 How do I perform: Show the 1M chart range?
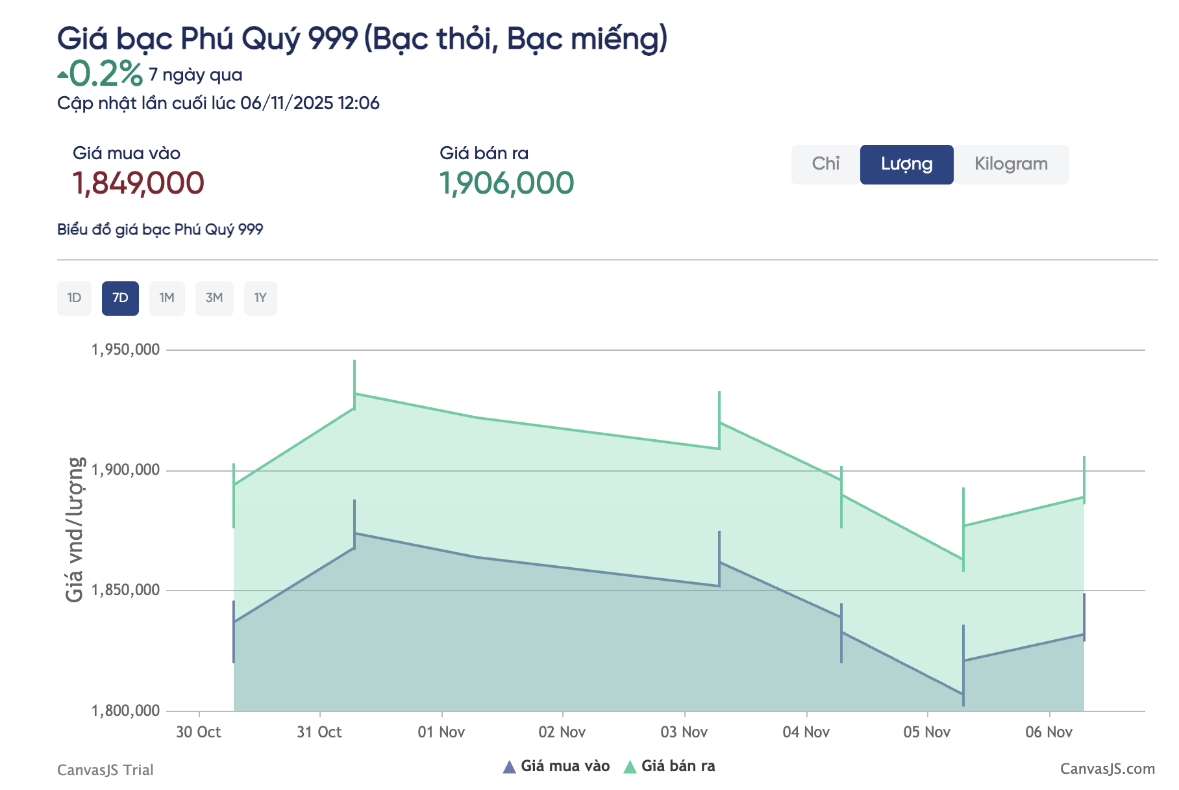coord(167,298)
